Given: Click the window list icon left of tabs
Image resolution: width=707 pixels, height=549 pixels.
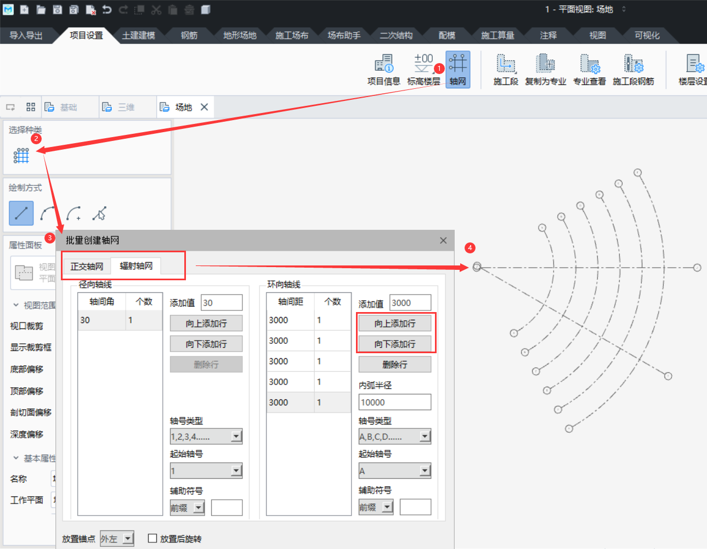Looking at the screenshot, I should [x=10, y=107].
